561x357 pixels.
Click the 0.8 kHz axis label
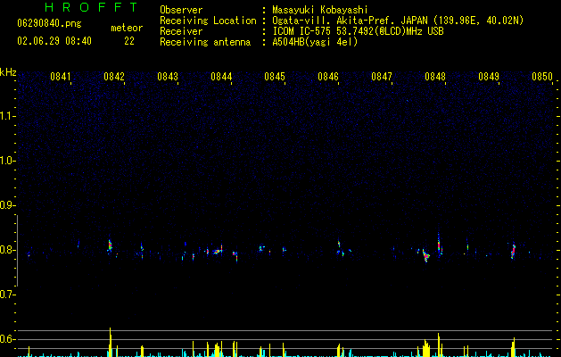point(7,250)
